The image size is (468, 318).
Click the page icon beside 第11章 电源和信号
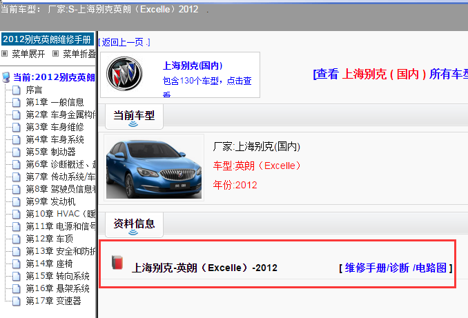click(x=17, y=227)
